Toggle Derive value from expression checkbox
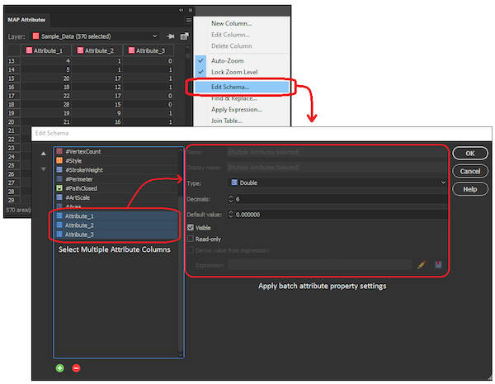Image resolution: width=495 pixels, height=384 pixels. pyautogui.click(x=191, y=250)
